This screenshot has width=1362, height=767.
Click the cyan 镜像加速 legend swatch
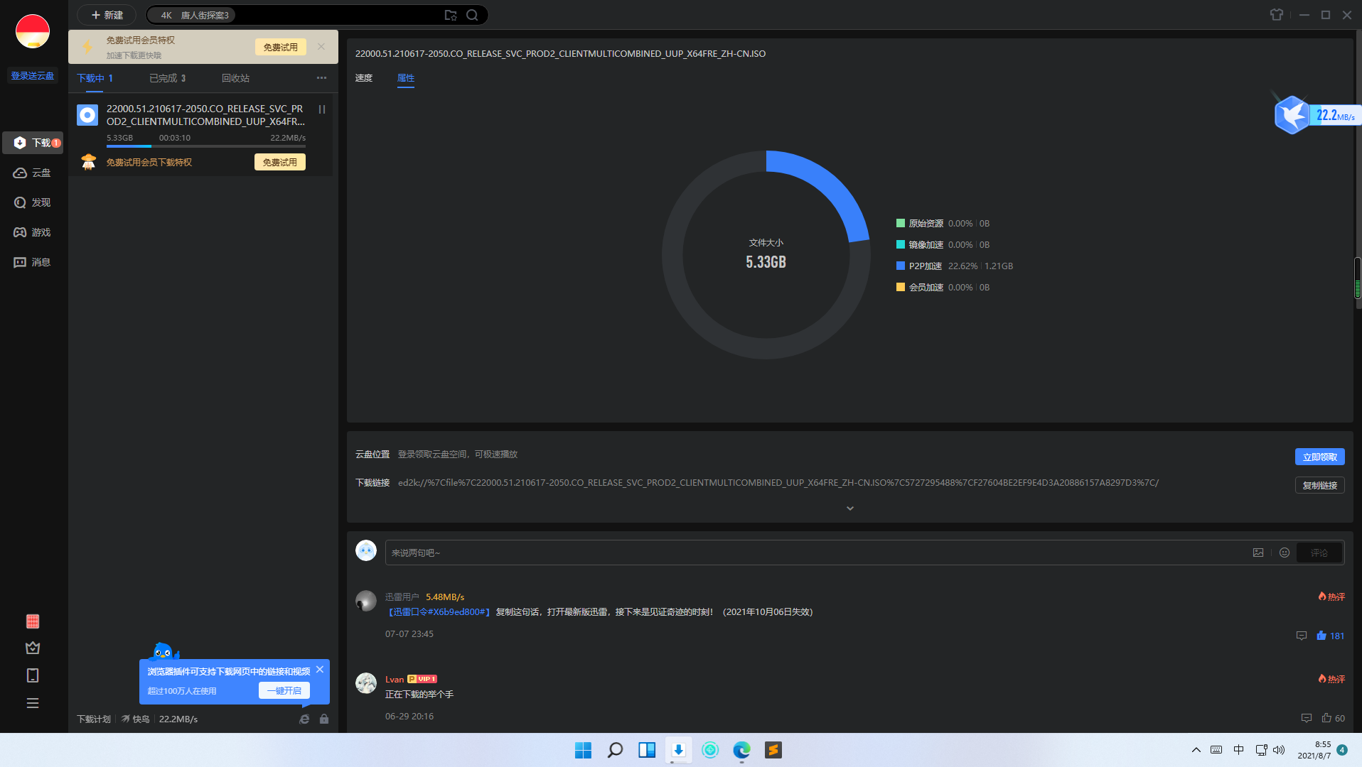(901, 244)
